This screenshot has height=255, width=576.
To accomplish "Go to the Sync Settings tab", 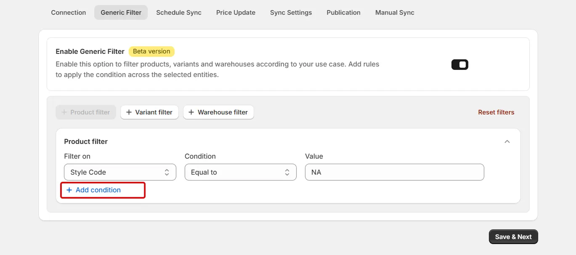I will (x=291, y=13).
